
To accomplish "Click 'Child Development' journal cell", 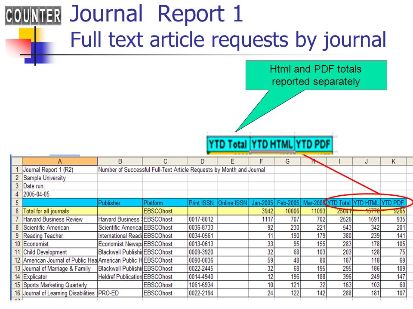I will tap(60, 252).
